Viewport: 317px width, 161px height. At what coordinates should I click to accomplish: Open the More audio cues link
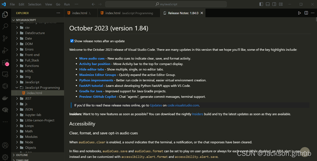(x=92, y=58)
